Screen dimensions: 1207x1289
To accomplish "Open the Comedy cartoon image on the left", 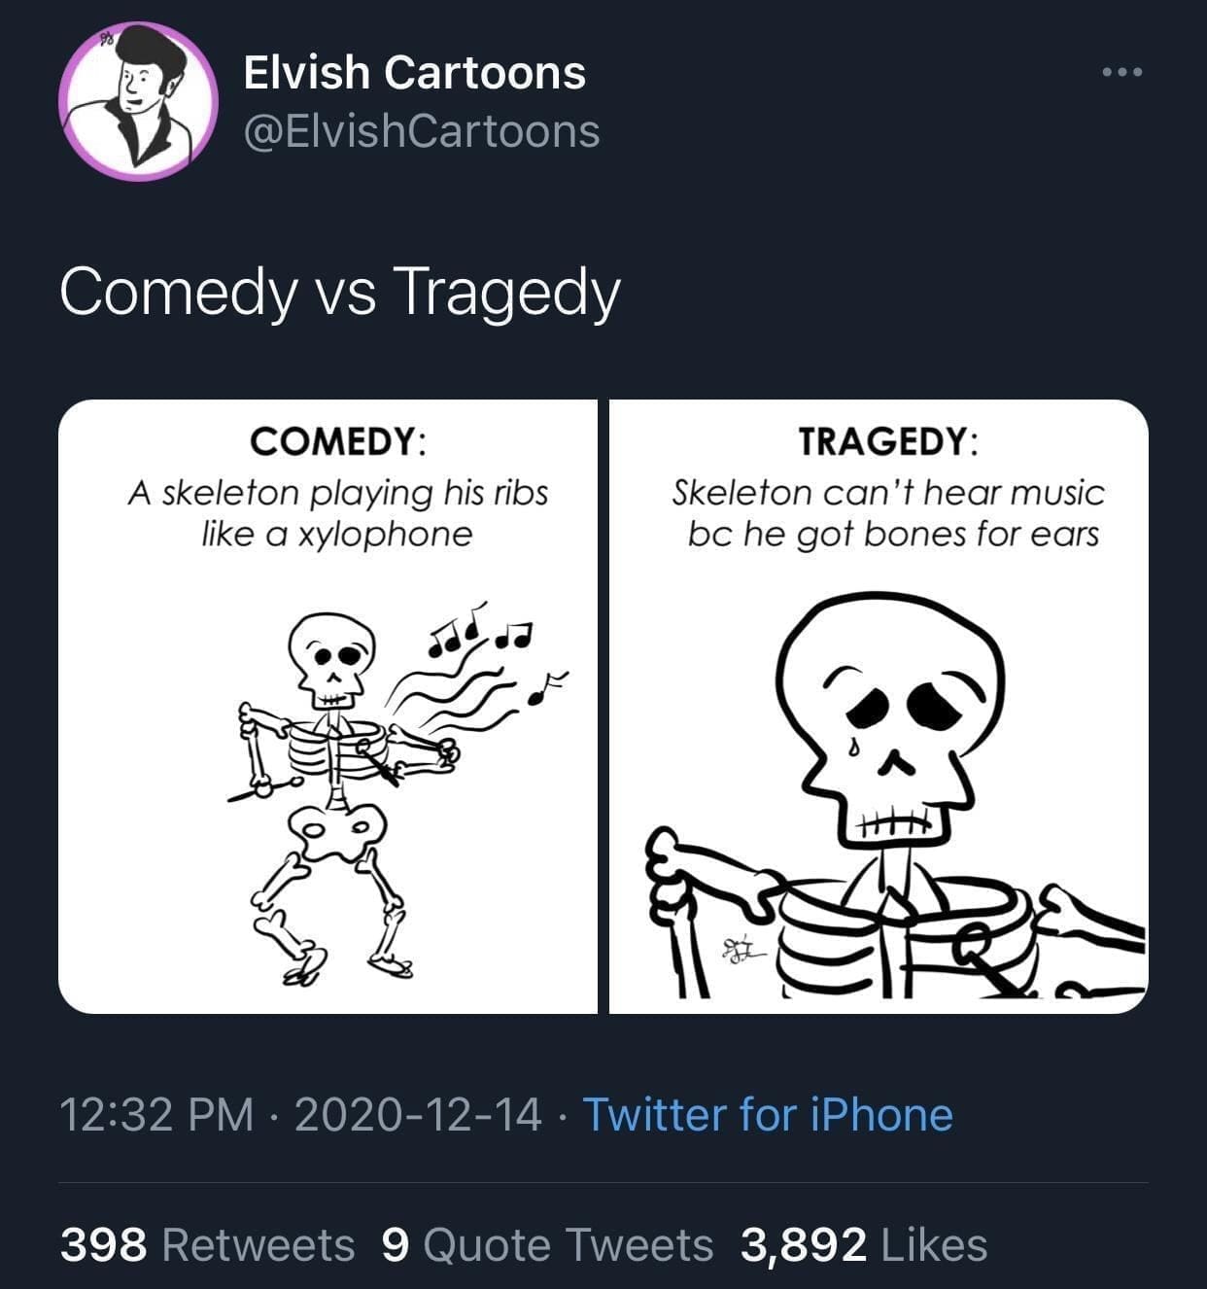I will pyautogui.click(x=328, y=707).
